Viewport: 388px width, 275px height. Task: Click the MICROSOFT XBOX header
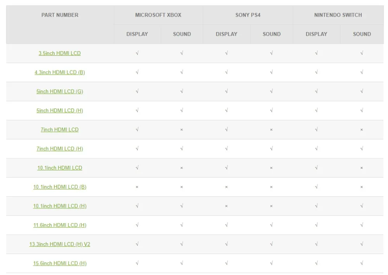click(x=158, y=15)
